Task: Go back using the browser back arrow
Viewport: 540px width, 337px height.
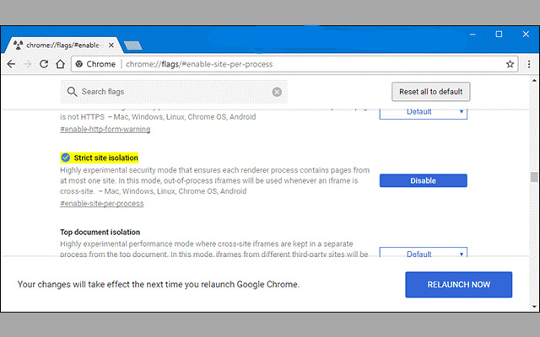Action: [x=11, y=64]
